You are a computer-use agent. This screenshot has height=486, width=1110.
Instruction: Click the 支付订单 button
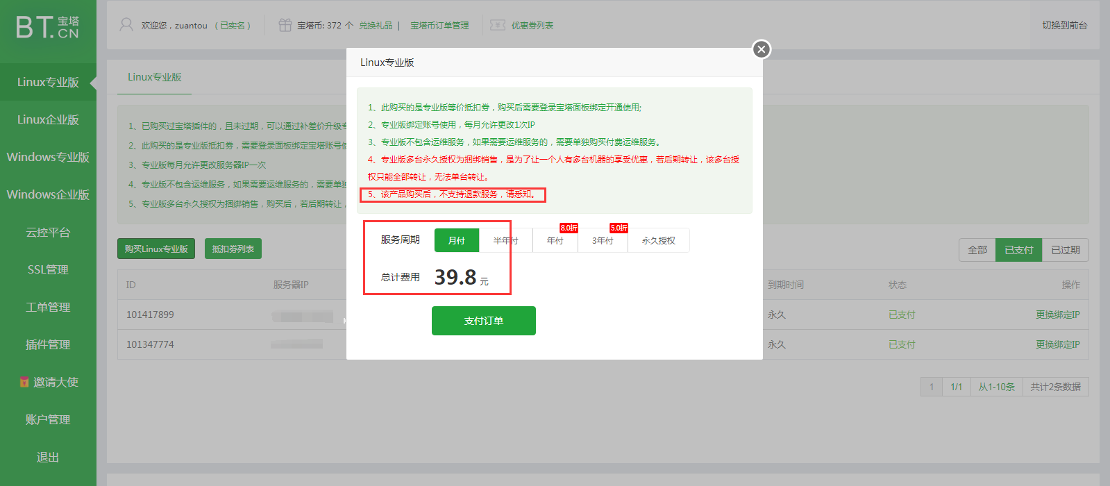(x=484, y=321)
